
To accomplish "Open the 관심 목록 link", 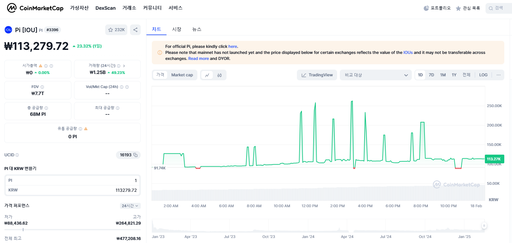I will pos(468,8).
